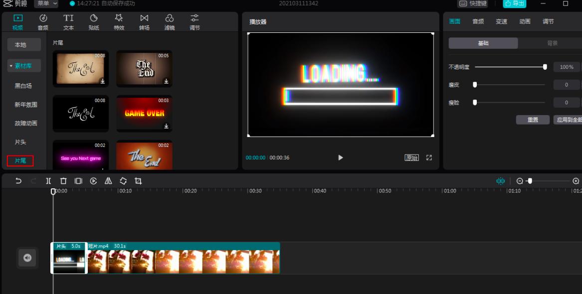The image size is (582, 294).
Task: Adjust the 不透明度 opacity slider
Action: tap(545, 67)
